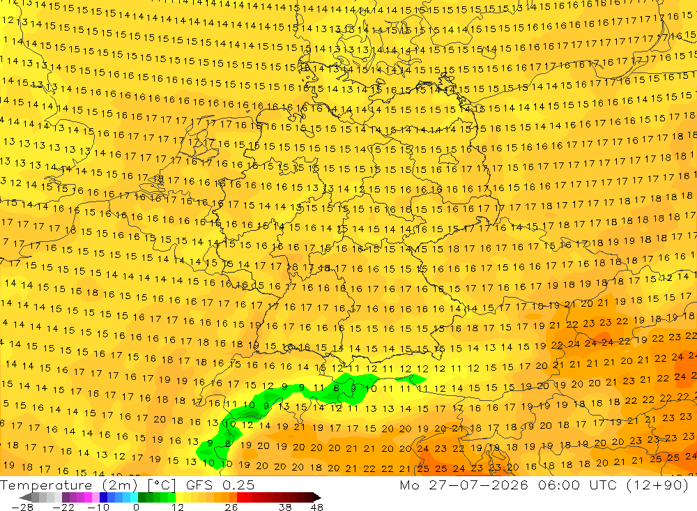Click the -10 legend value
The width and height of the screenshot is (697, 511).
click(x=98, y=507)
